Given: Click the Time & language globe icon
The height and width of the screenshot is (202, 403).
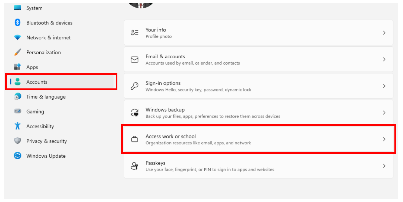Looking at the screenshot, I should click(18, 97).
